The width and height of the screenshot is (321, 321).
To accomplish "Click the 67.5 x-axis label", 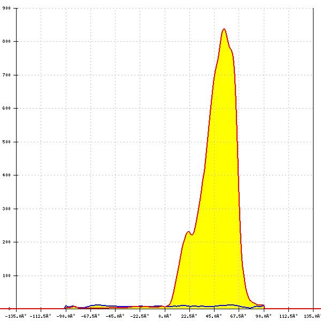I will pos(239,316).
